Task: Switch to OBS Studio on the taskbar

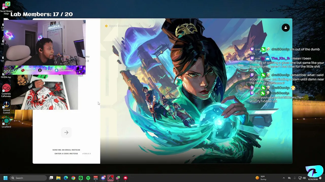Action: (110, 178)
